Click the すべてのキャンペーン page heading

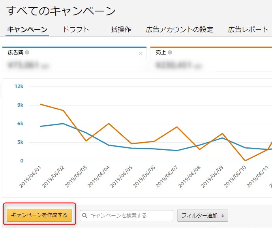point(61,11)
